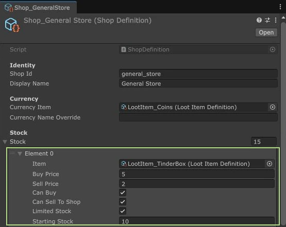Collapse the Stock list foldout
Image resolution: width=286 pixels, height=227 pixels.
pos(5,142)
